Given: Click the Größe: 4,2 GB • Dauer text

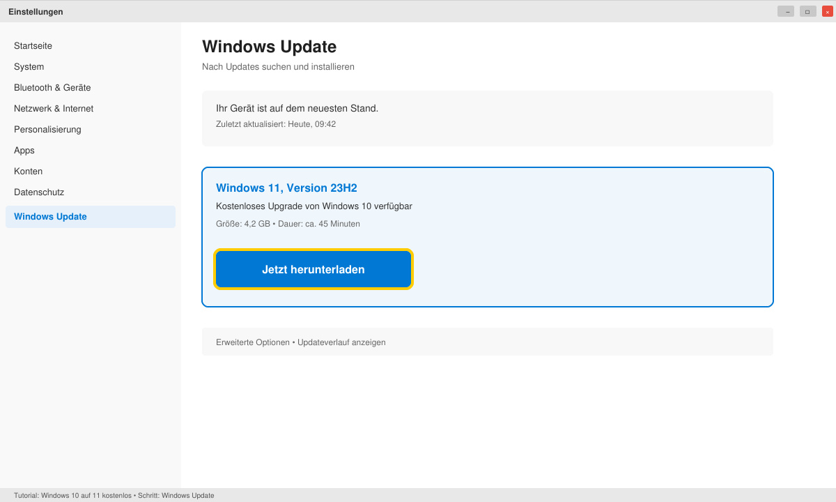Looking at the screenshot, I should tap(288, 224).
